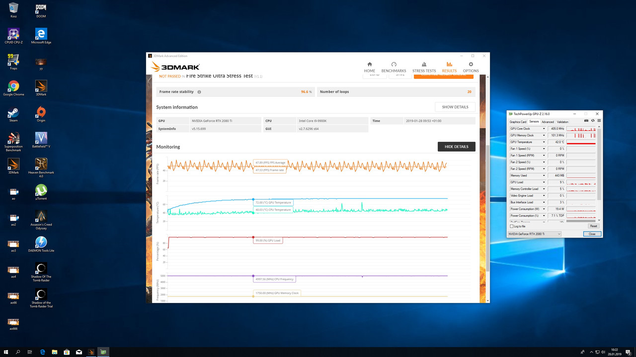Hide details of Monitoring section

pos(456,147)
